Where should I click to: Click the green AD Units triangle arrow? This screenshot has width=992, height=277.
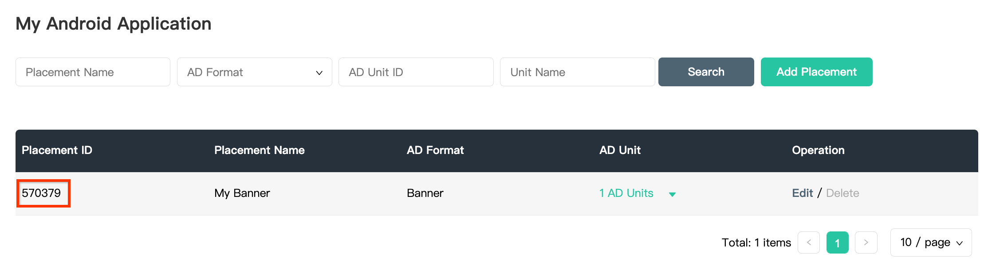pyautogui.click(x=672, y=194)
